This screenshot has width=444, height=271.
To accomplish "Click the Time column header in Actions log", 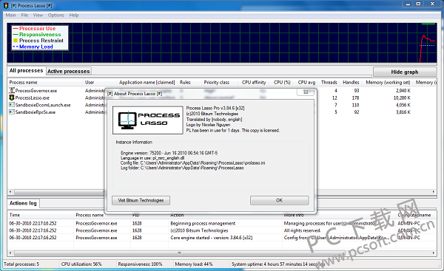I will point(15,215).
